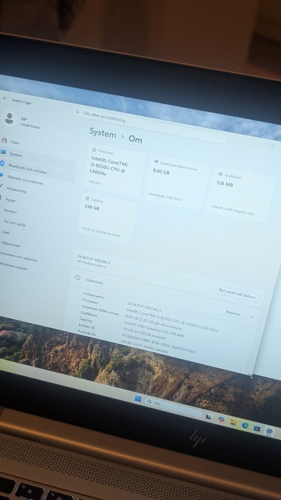Image resolution: width=281 pixels, height=500 pixels.
Task: Click Byt namn på datorn button
Action: (x=237, y=293)
